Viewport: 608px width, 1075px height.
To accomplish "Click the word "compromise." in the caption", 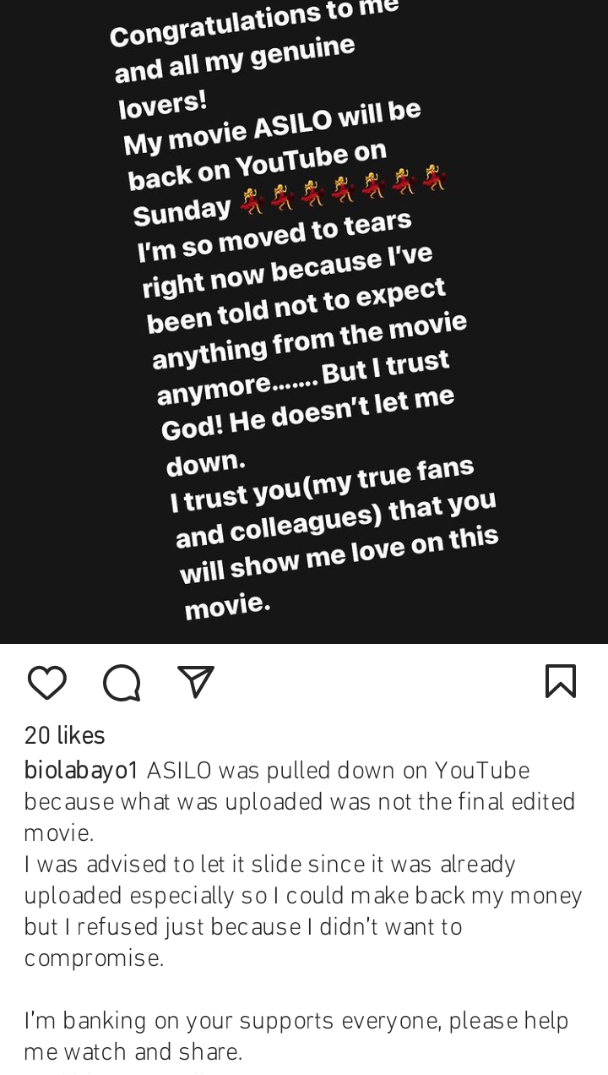I will [94, 958].
